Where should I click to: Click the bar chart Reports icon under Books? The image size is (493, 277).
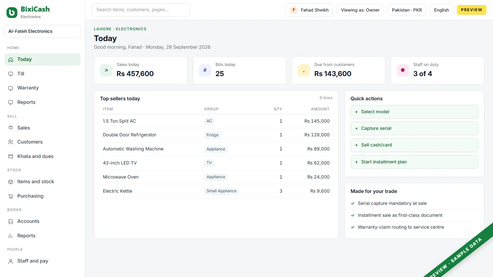10,236
